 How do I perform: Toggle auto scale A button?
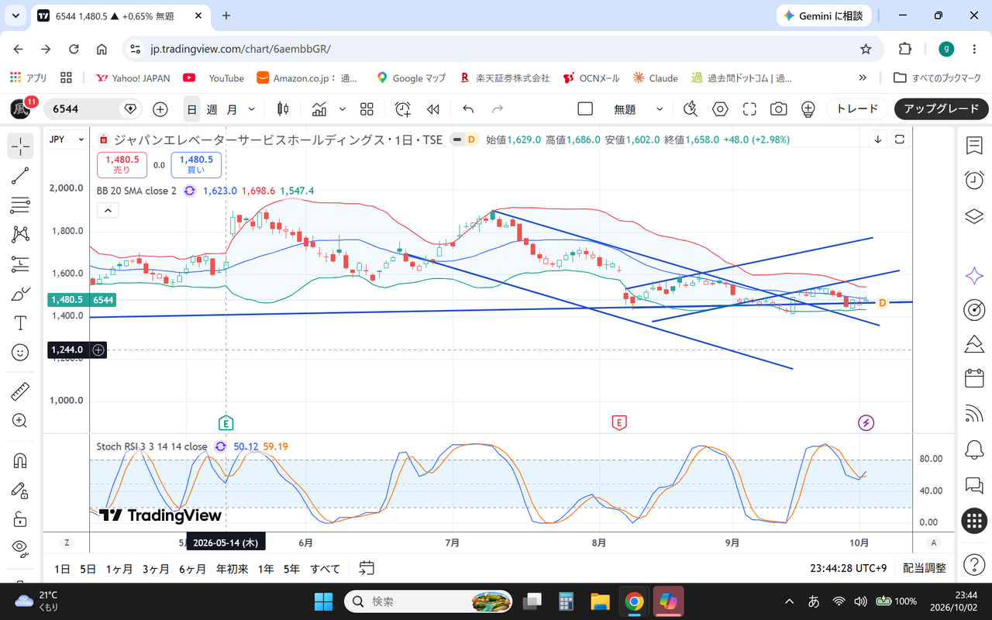tap(934, 542)
